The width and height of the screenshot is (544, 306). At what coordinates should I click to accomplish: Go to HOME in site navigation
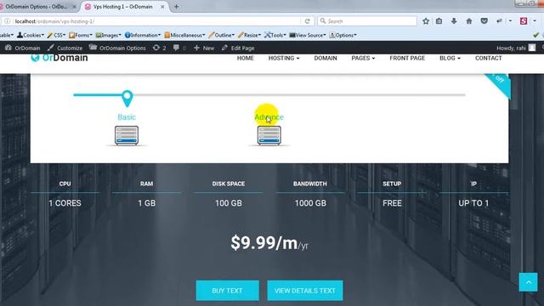[x=246, y=58]
